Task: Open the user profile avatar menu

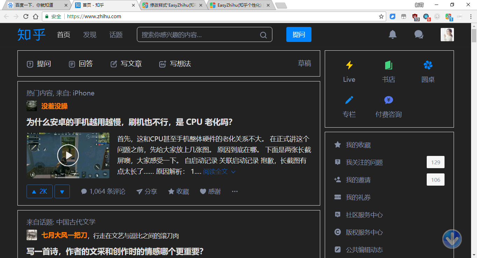Action: point(447,35)
